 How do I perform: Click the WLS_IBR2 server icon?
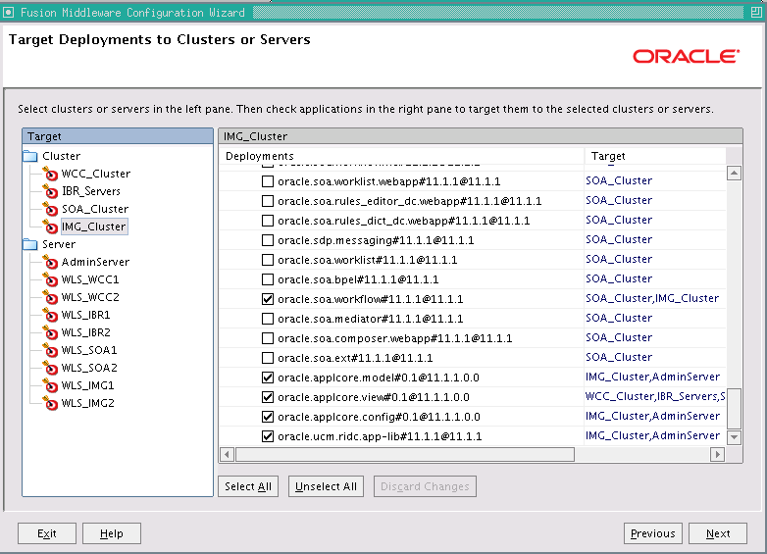click(50, 332)
